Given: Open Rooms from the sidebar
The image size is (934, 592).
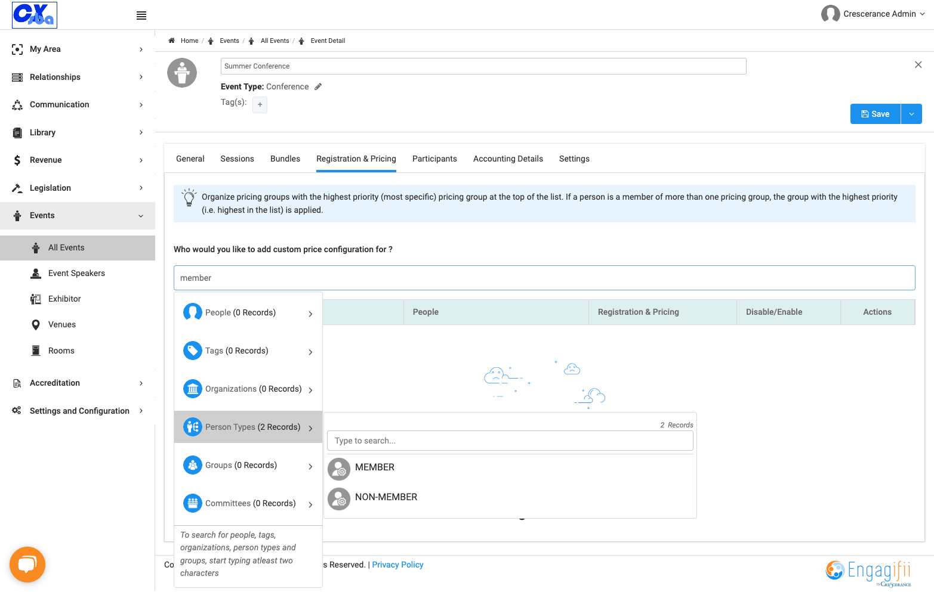Looking at the screenshot, I should [61, 351].
